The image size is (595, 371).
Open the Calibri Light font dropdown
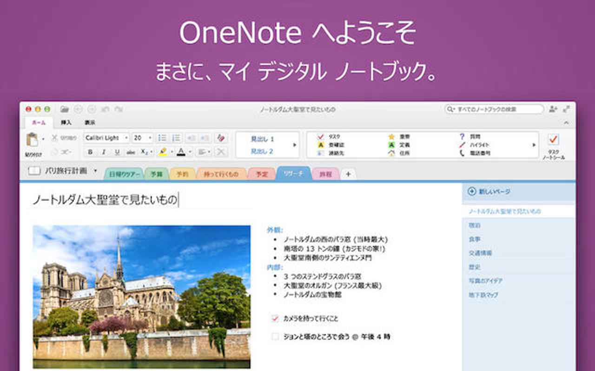(126, 138)
